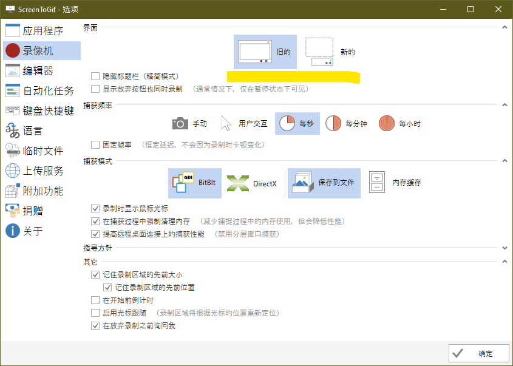The image size is (513, 366).
Task: Maximize the ScreenToGif options window
Action: pyautogui.click(x=471, y=9)
